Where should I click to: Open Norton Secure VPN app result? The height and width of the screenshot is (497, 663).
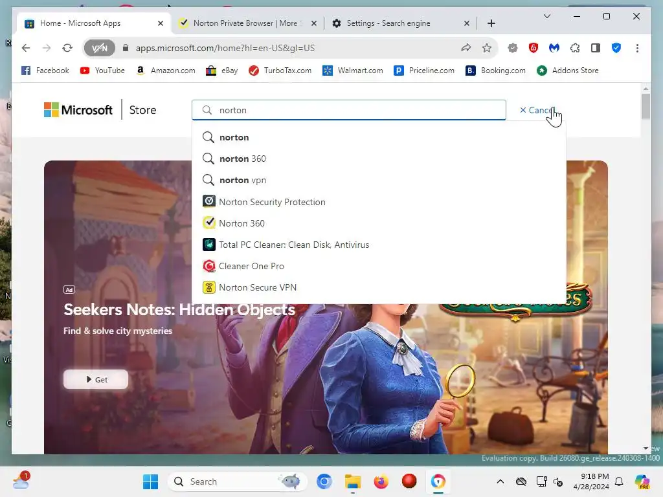coord(379,287)
